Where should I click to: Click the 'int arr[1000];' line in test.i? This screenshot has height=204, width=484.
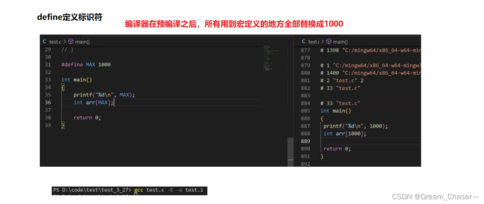(345, 133)
